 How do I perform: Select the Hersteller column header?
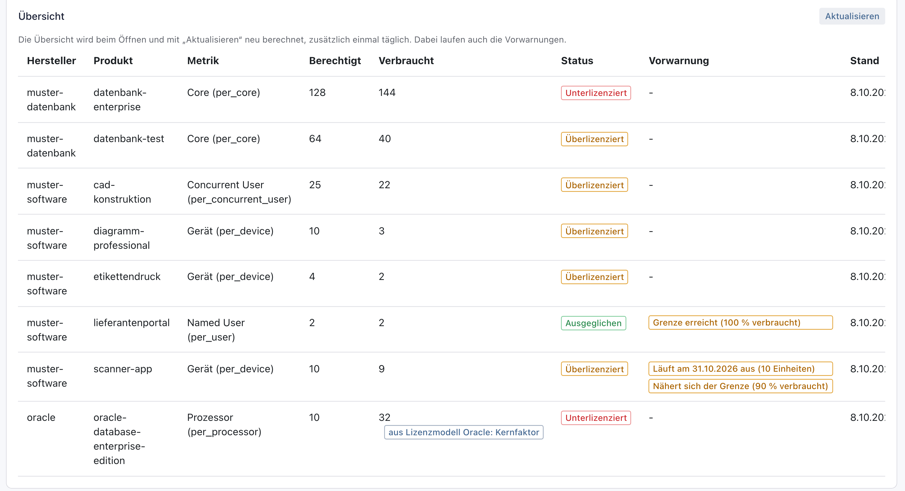pyautogui.click(x=51, y=61)
